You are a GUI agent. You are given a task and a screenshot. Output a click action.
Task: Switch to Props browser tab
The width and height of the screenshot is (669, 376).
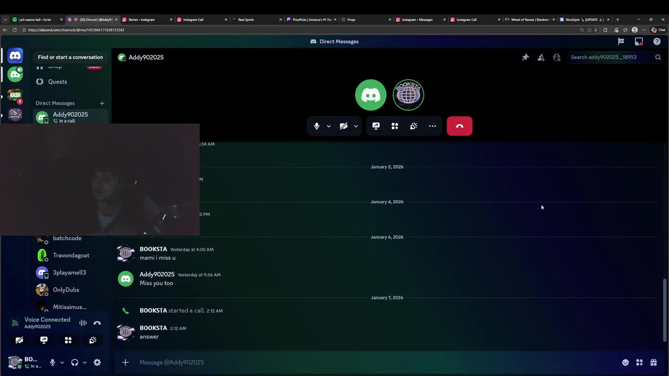[x=366, y=19]
